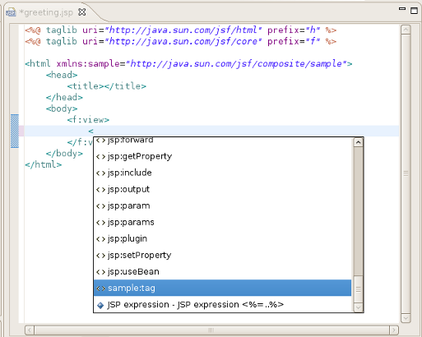Choose jsp:include from the completion list
Viewport: 422px width, 337px height.
pos(222,173)
